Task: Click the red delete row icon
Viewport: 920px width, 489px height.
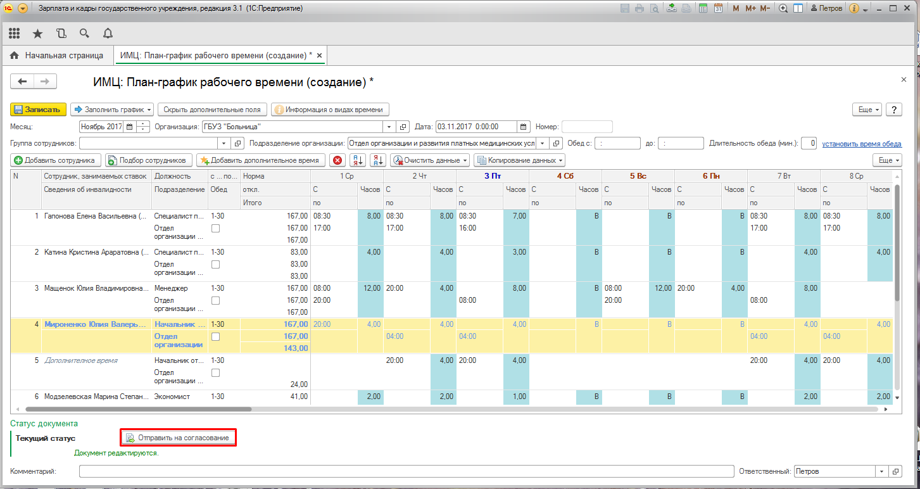Action: 337,160
